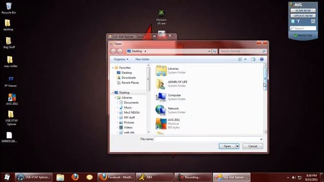Open Firefox from the taskbar
The height and width of the screenshot is (182, 324).
coord(75,177)
